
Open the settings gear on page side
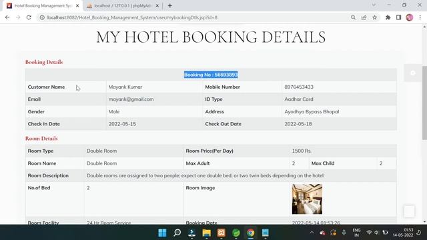tap(413, 73)
